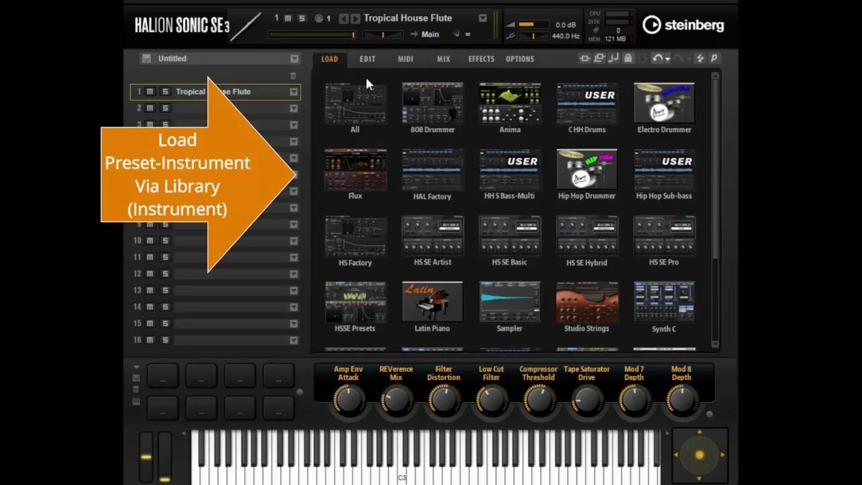Screen dimensions: 862x485
Task: Open undo history dropdown arrow
Action: click(667, 59)
